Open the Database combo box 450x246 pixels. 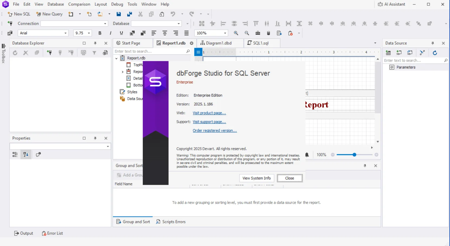156,24
